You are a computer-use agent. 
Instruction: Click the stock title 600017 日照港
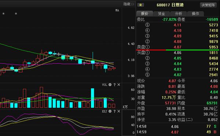[x=170, y=5]
